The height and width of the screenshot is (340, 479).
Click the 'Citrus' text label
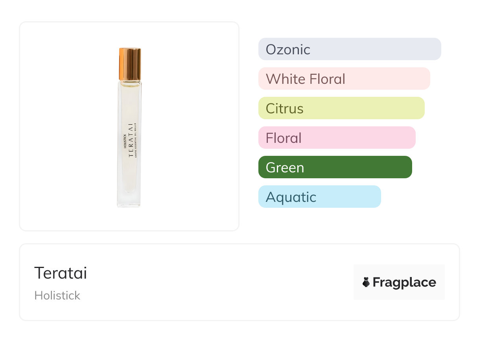point(285,108)
